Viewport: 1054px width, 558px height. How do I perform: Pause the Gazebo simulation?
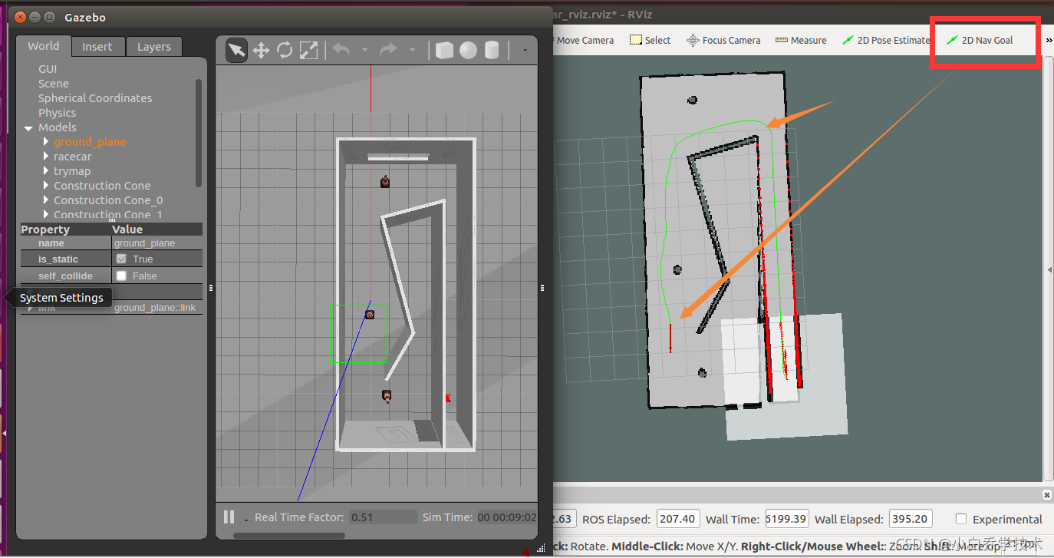click(x=229, y=517)
